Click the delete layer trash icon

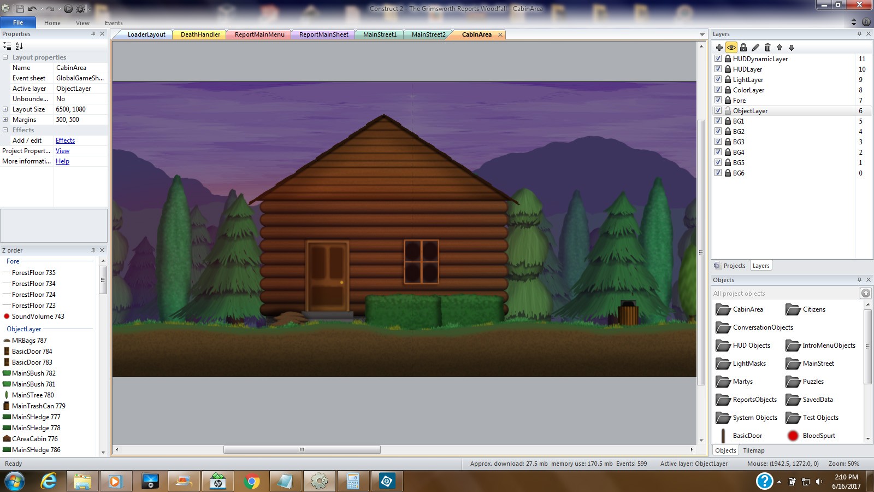point(767,48)
